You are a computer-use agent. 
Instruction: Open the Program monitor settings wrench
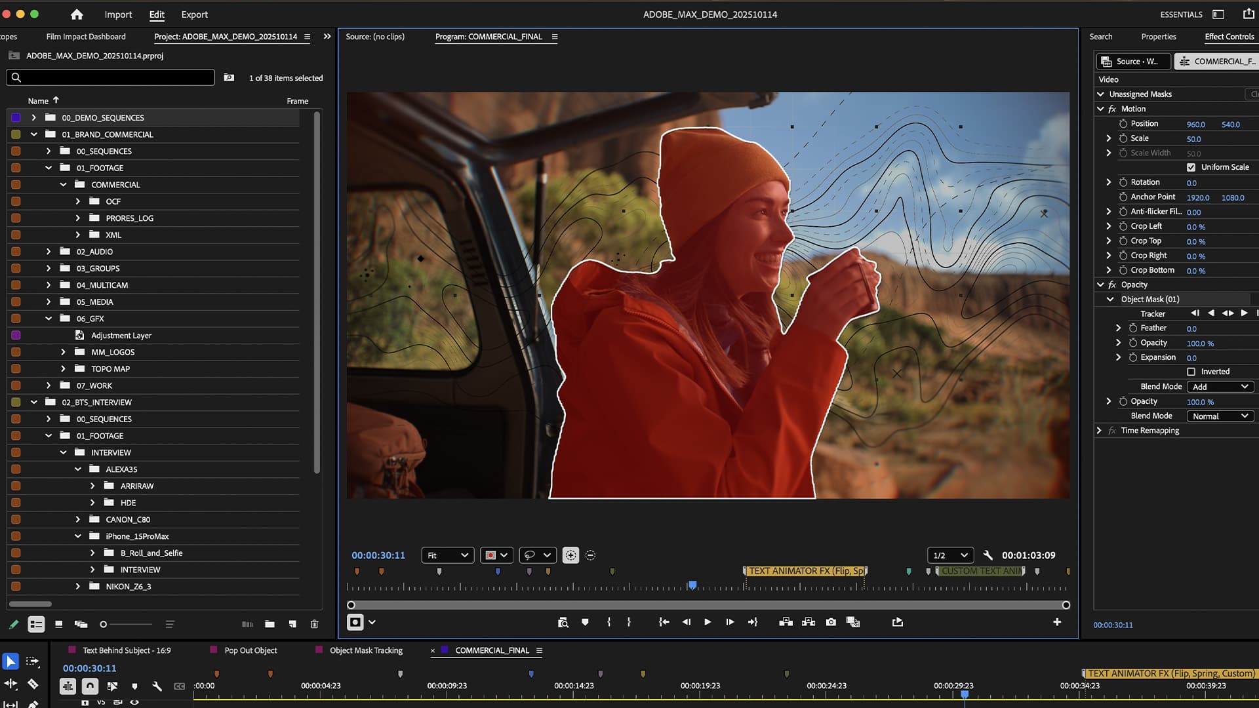tap(988, 555)
